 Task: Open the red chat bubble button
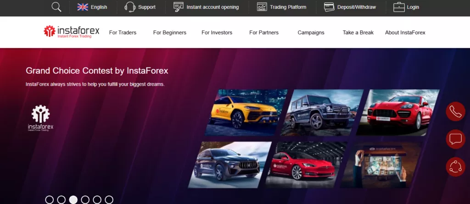click(455, 139)
